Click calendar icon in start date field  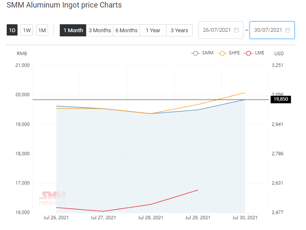tap(236, 30)
